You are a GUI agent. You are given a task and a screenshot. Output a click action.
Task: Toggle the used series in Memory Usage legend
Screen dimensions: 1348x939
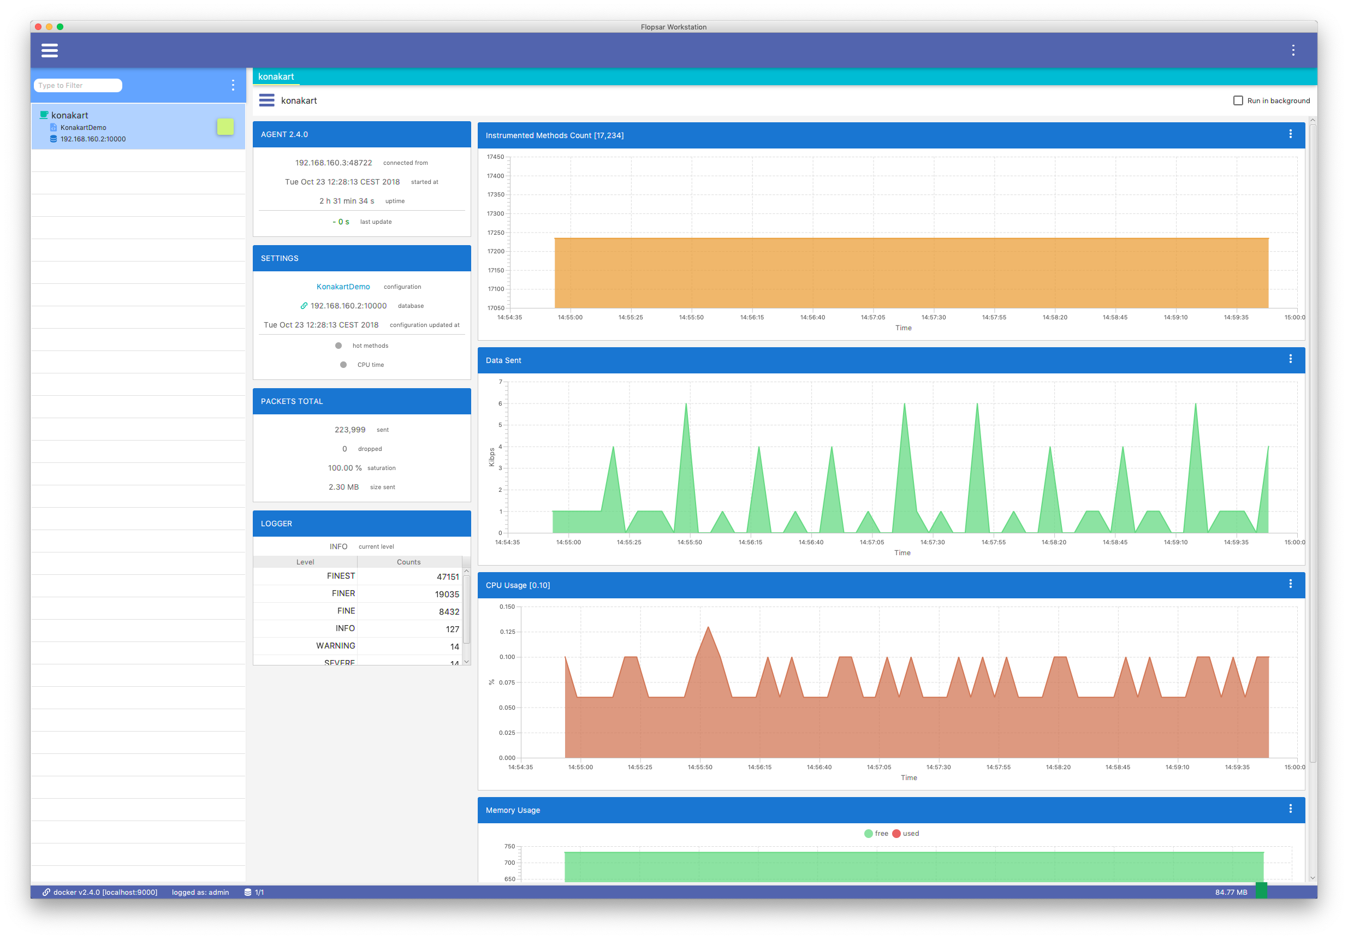point(905,833)
